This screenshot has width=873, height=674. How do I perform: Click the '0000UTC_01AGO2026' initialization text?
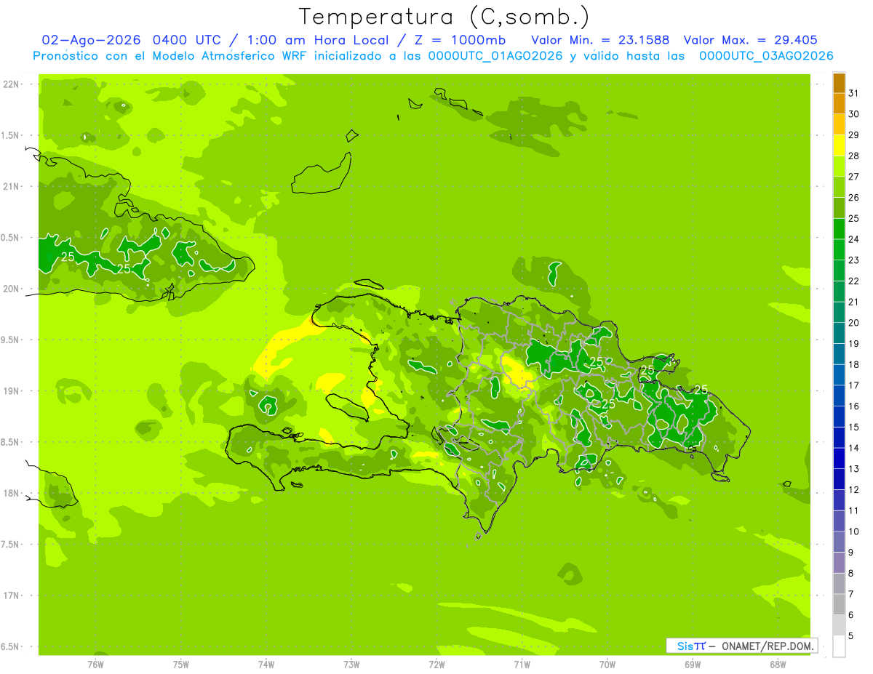point(495,56)
